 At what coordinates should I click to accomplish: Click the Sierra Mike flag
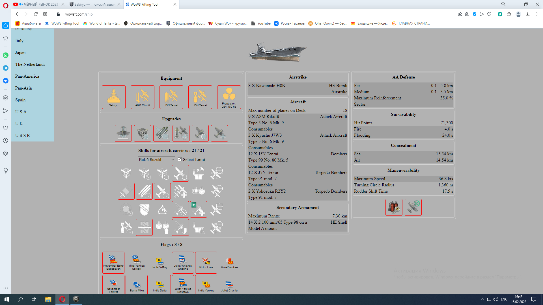[137, 285]
